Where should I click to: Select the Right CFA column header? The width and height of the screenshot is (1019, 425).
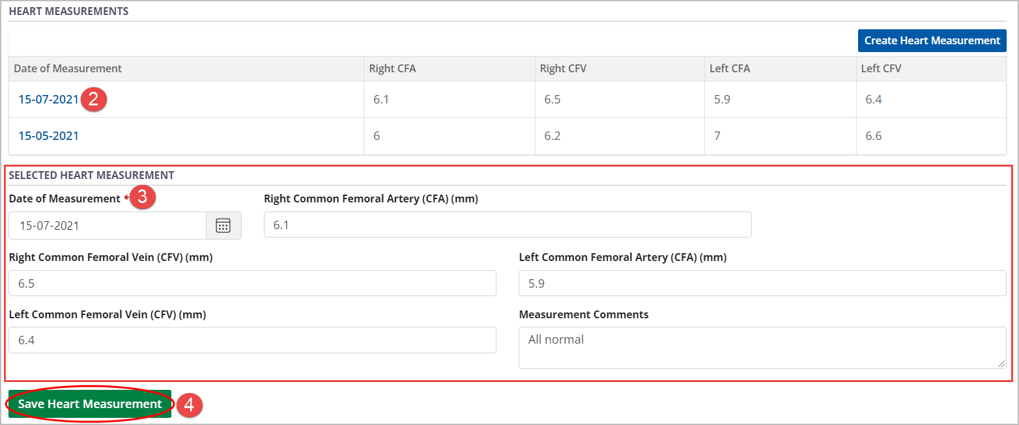391,68
